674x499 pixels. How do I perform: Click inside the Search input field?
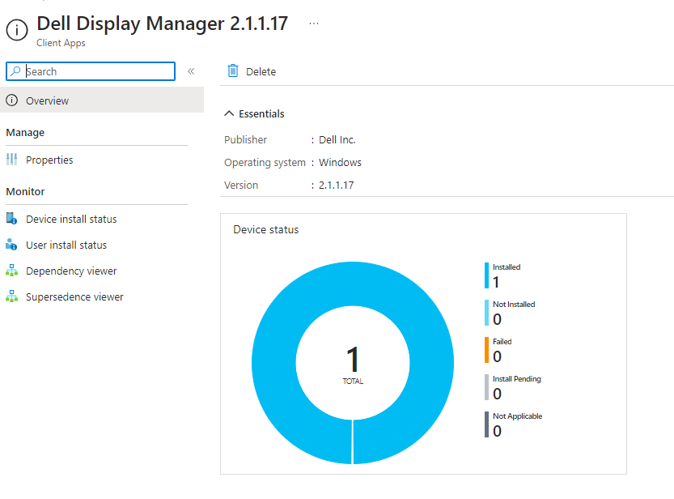pos(97,71)
